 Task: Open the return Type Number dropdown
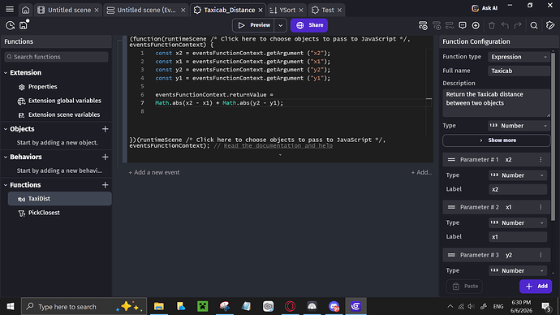click(x=519, y=126)
